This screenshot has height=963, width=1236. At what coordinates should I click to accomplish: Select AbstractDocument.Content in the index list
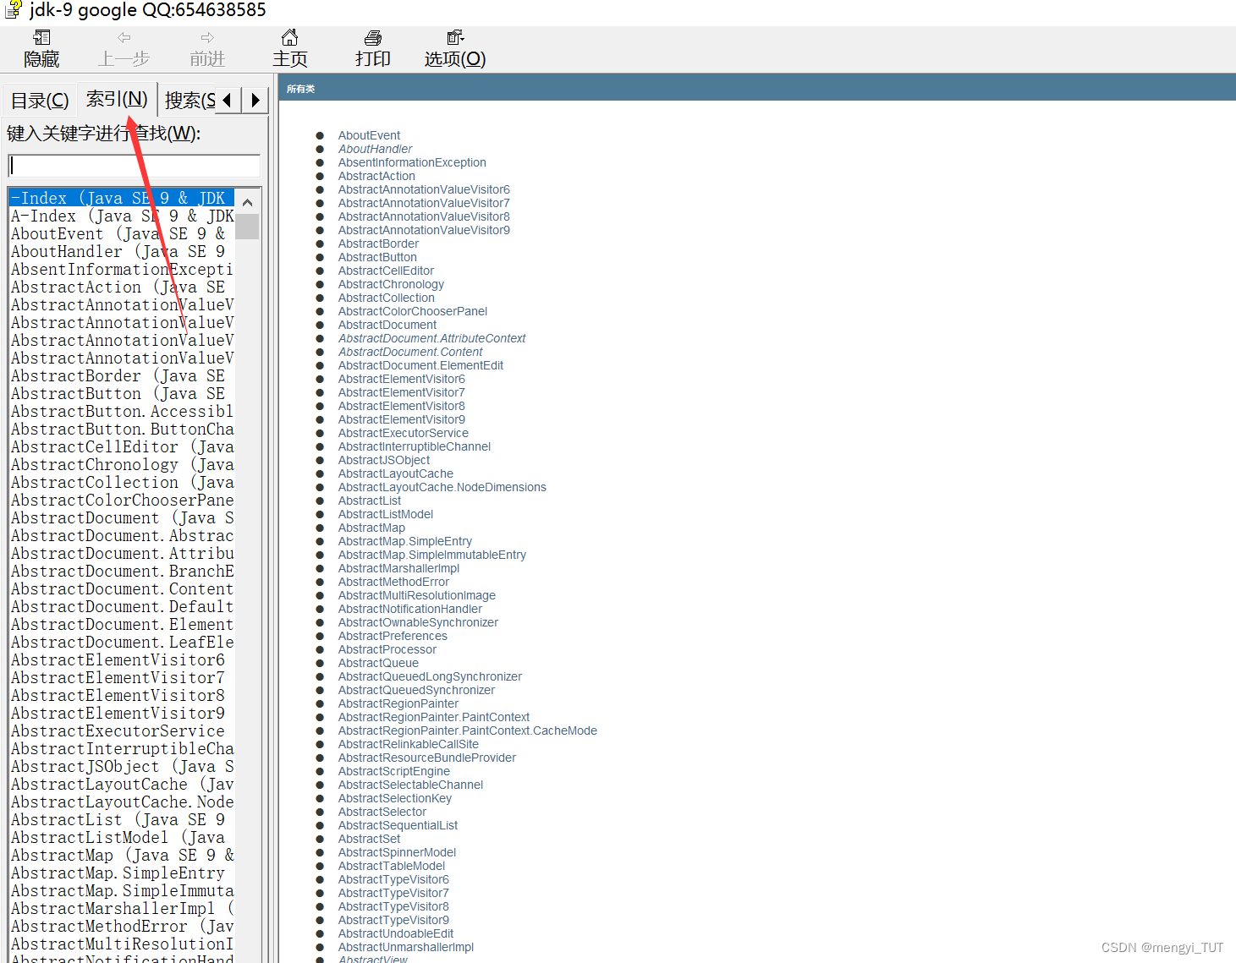(x=122, y=588)
